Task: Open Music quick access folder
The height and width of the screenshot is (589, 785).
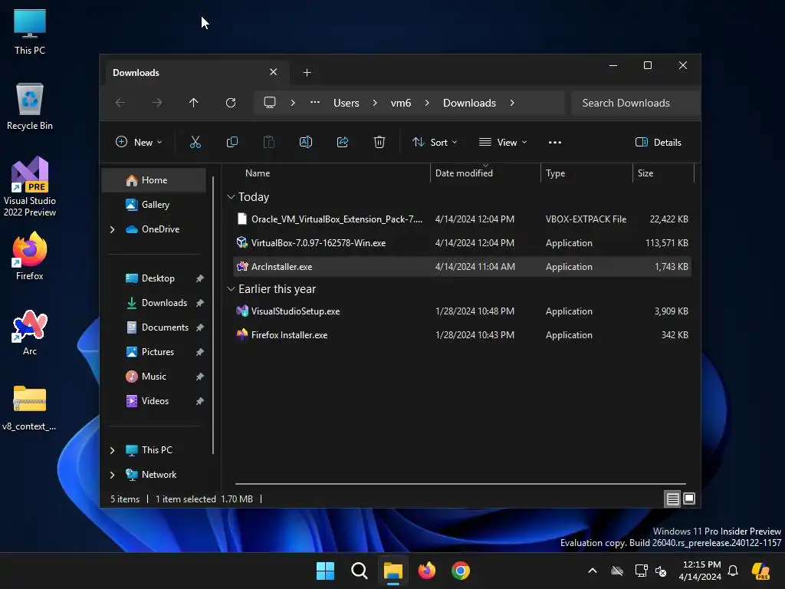Action: 153,376
